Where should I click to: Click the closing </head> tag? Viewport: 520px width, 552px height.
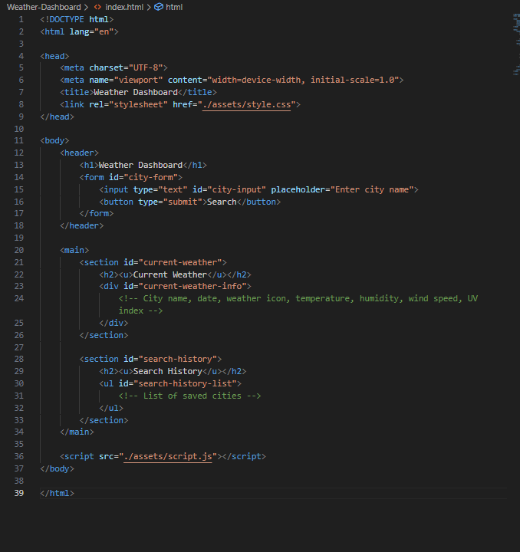coord(57,117)
